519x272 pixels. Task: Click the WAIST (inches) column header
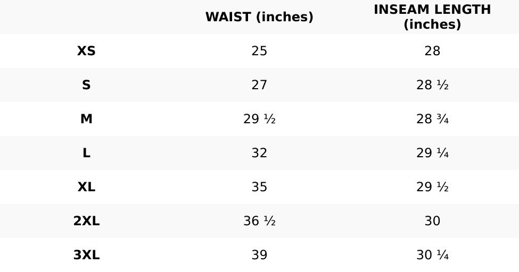point(259,17)
